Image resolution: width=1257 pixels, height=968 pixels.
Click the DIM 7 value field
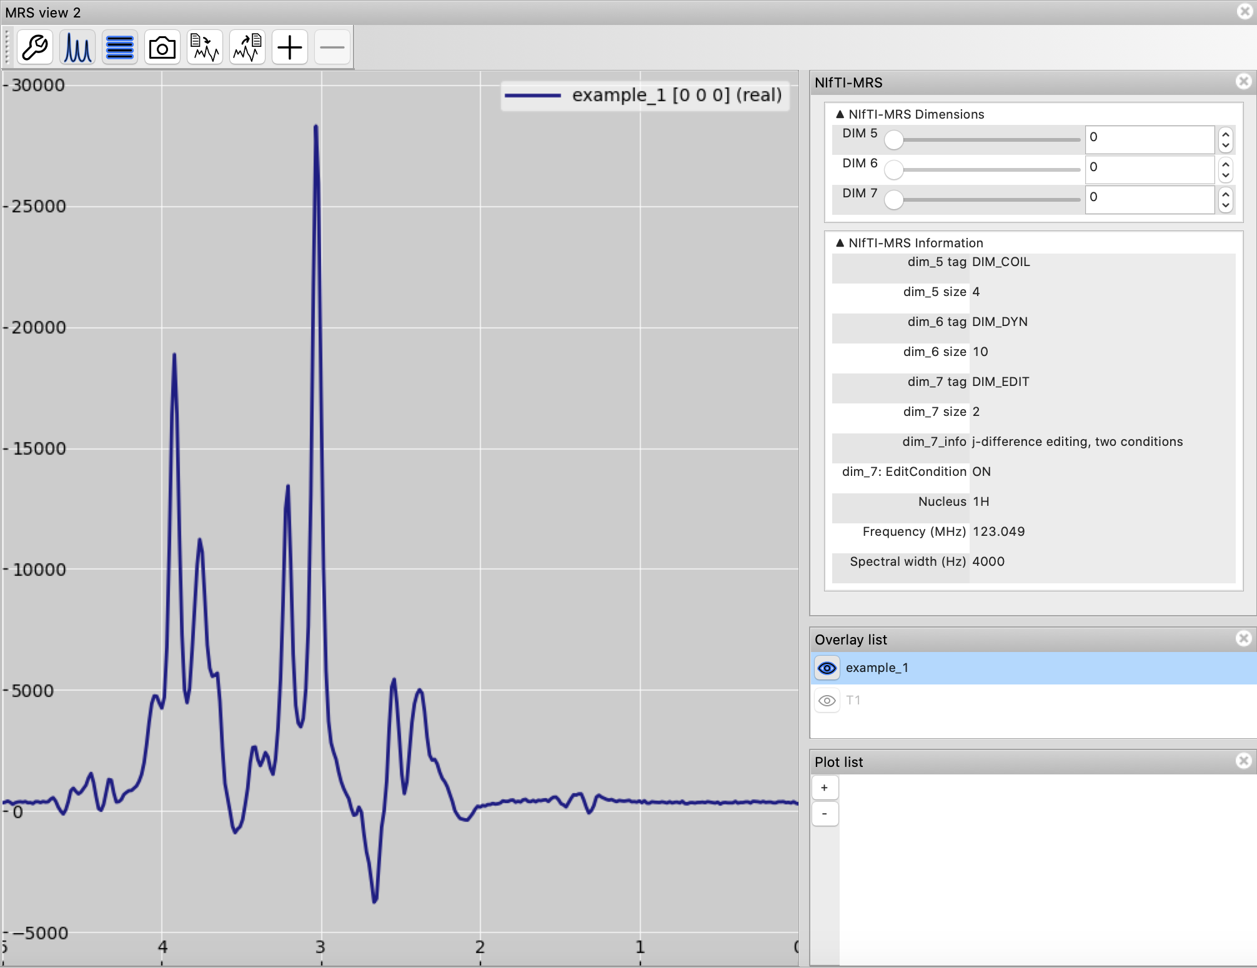point(1150,199)
